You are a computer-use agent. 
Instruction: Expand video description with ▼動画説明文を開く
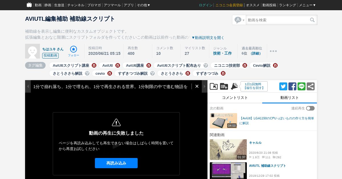pos(208,38)
